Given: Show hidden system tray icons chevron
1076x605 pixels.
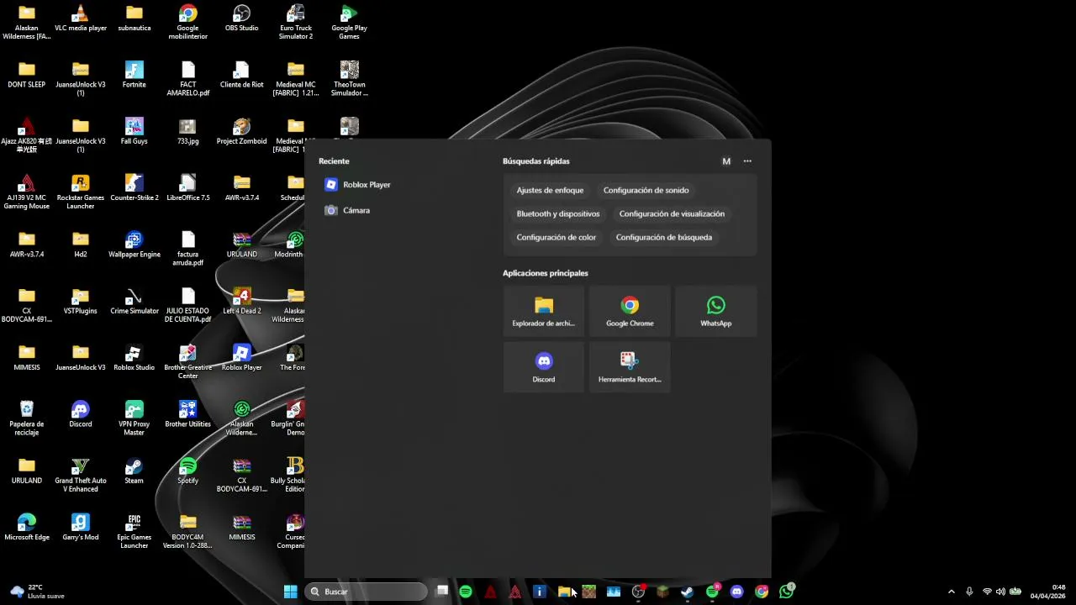Looking at the screenshot, I should 952,592.
